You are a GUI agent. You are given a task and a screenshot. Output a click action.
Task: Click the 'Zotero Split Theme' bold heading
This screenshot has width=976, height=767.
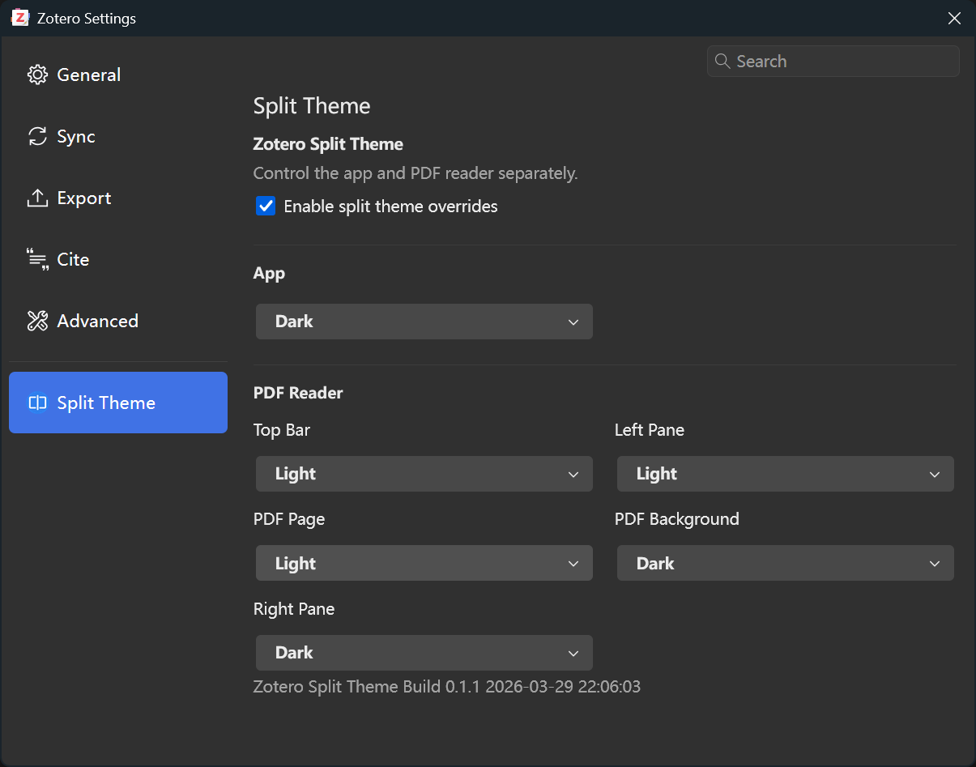(x=328, y=144)
